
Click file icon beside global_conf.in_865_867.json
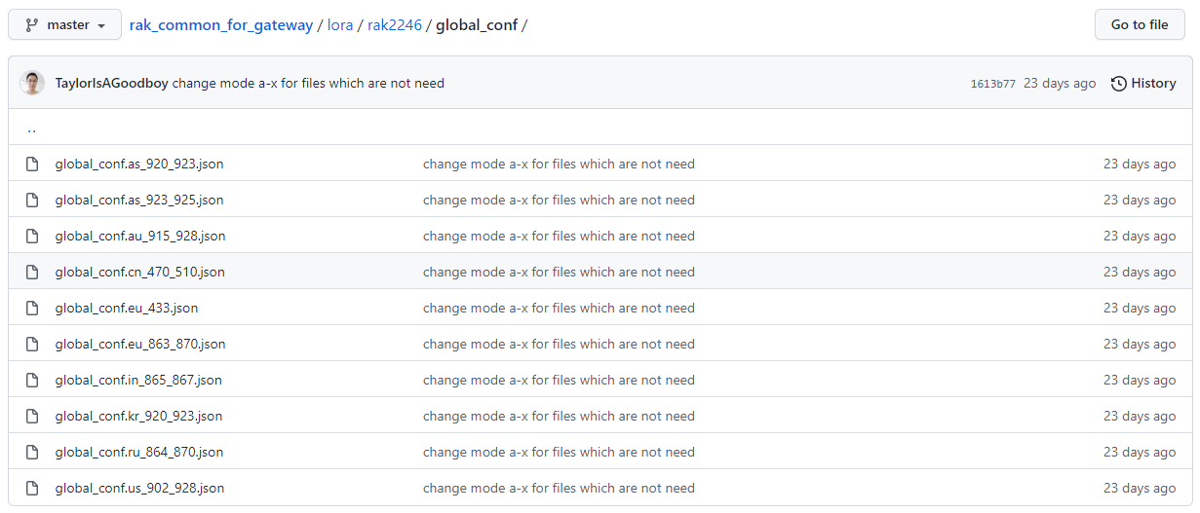[x=32, y=380]
